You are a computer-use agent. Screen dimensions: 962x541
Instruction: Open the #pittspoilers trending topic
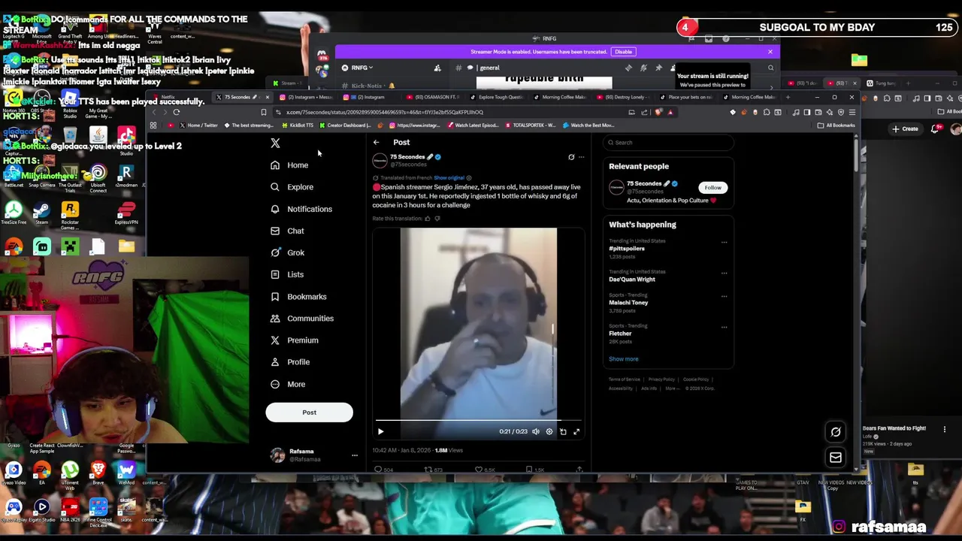pyautogui.click(x=627, y=249)
